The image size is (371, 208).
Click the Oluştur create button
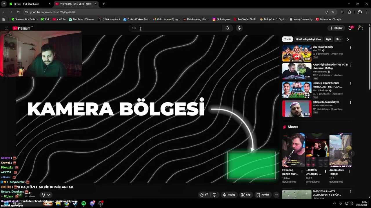pos(336,28)
